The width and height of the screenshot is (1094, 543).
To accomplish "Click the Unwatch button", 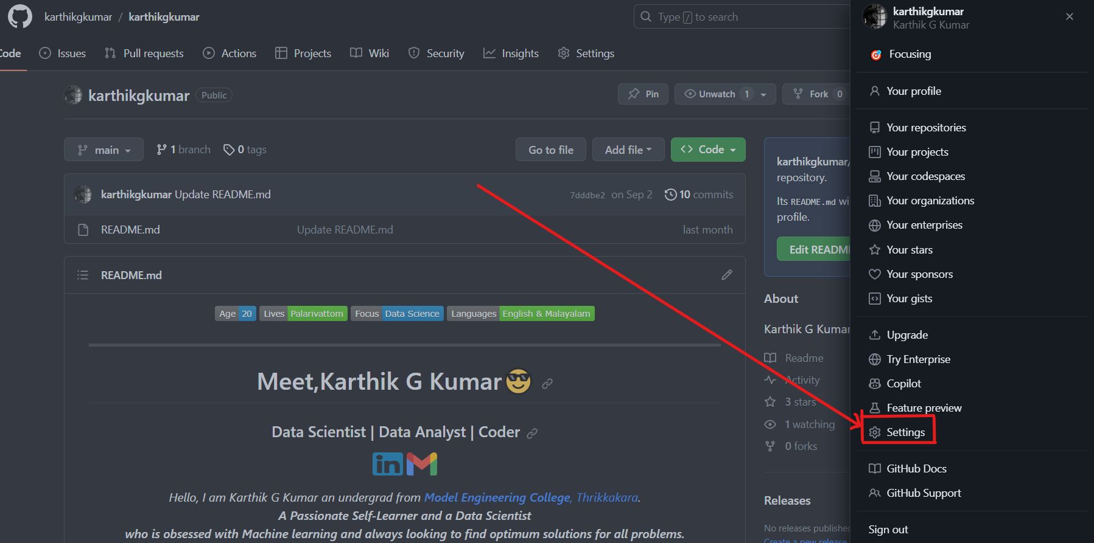I will pyautogui.click(x=710, y=94).
